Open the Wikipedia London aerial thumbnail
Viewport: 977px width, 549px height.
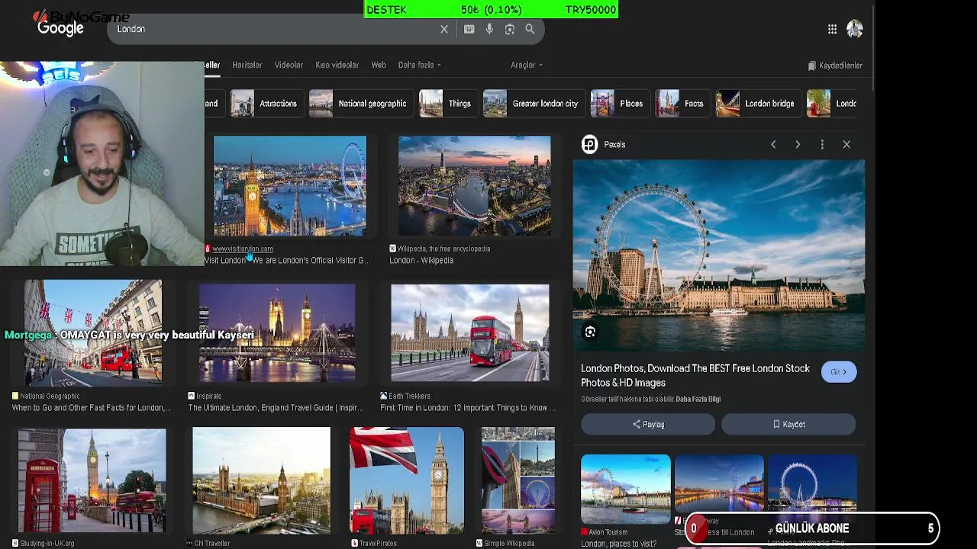tap(474, 186)
